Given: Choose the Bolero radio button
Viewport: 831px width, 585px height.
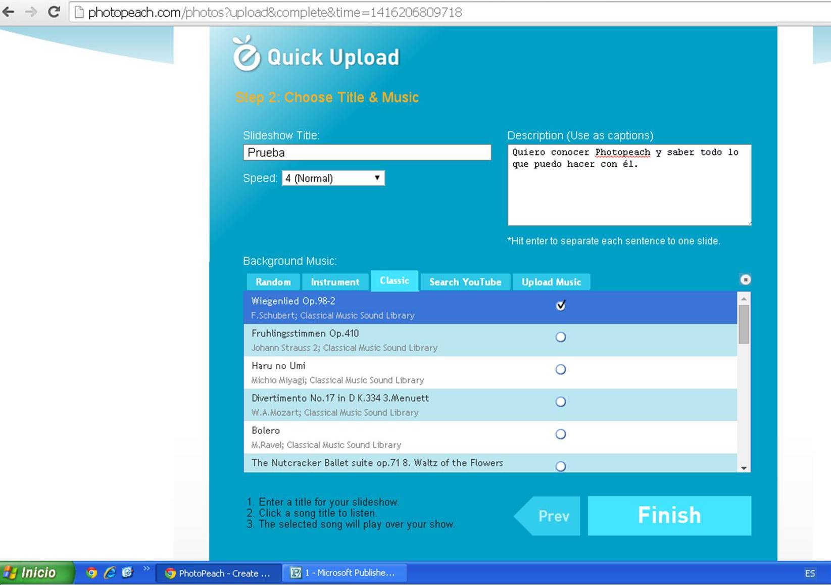Looking at the screenshot, I should [x=560, y=434].
